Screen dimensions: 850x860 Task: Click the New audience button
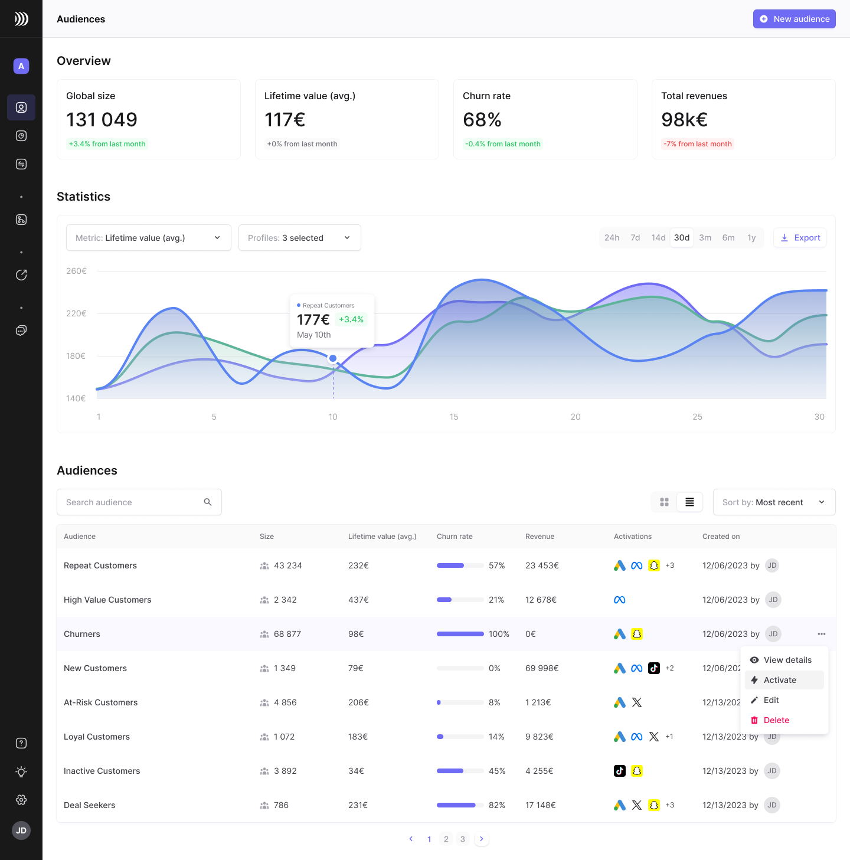(x=794, y=19)
